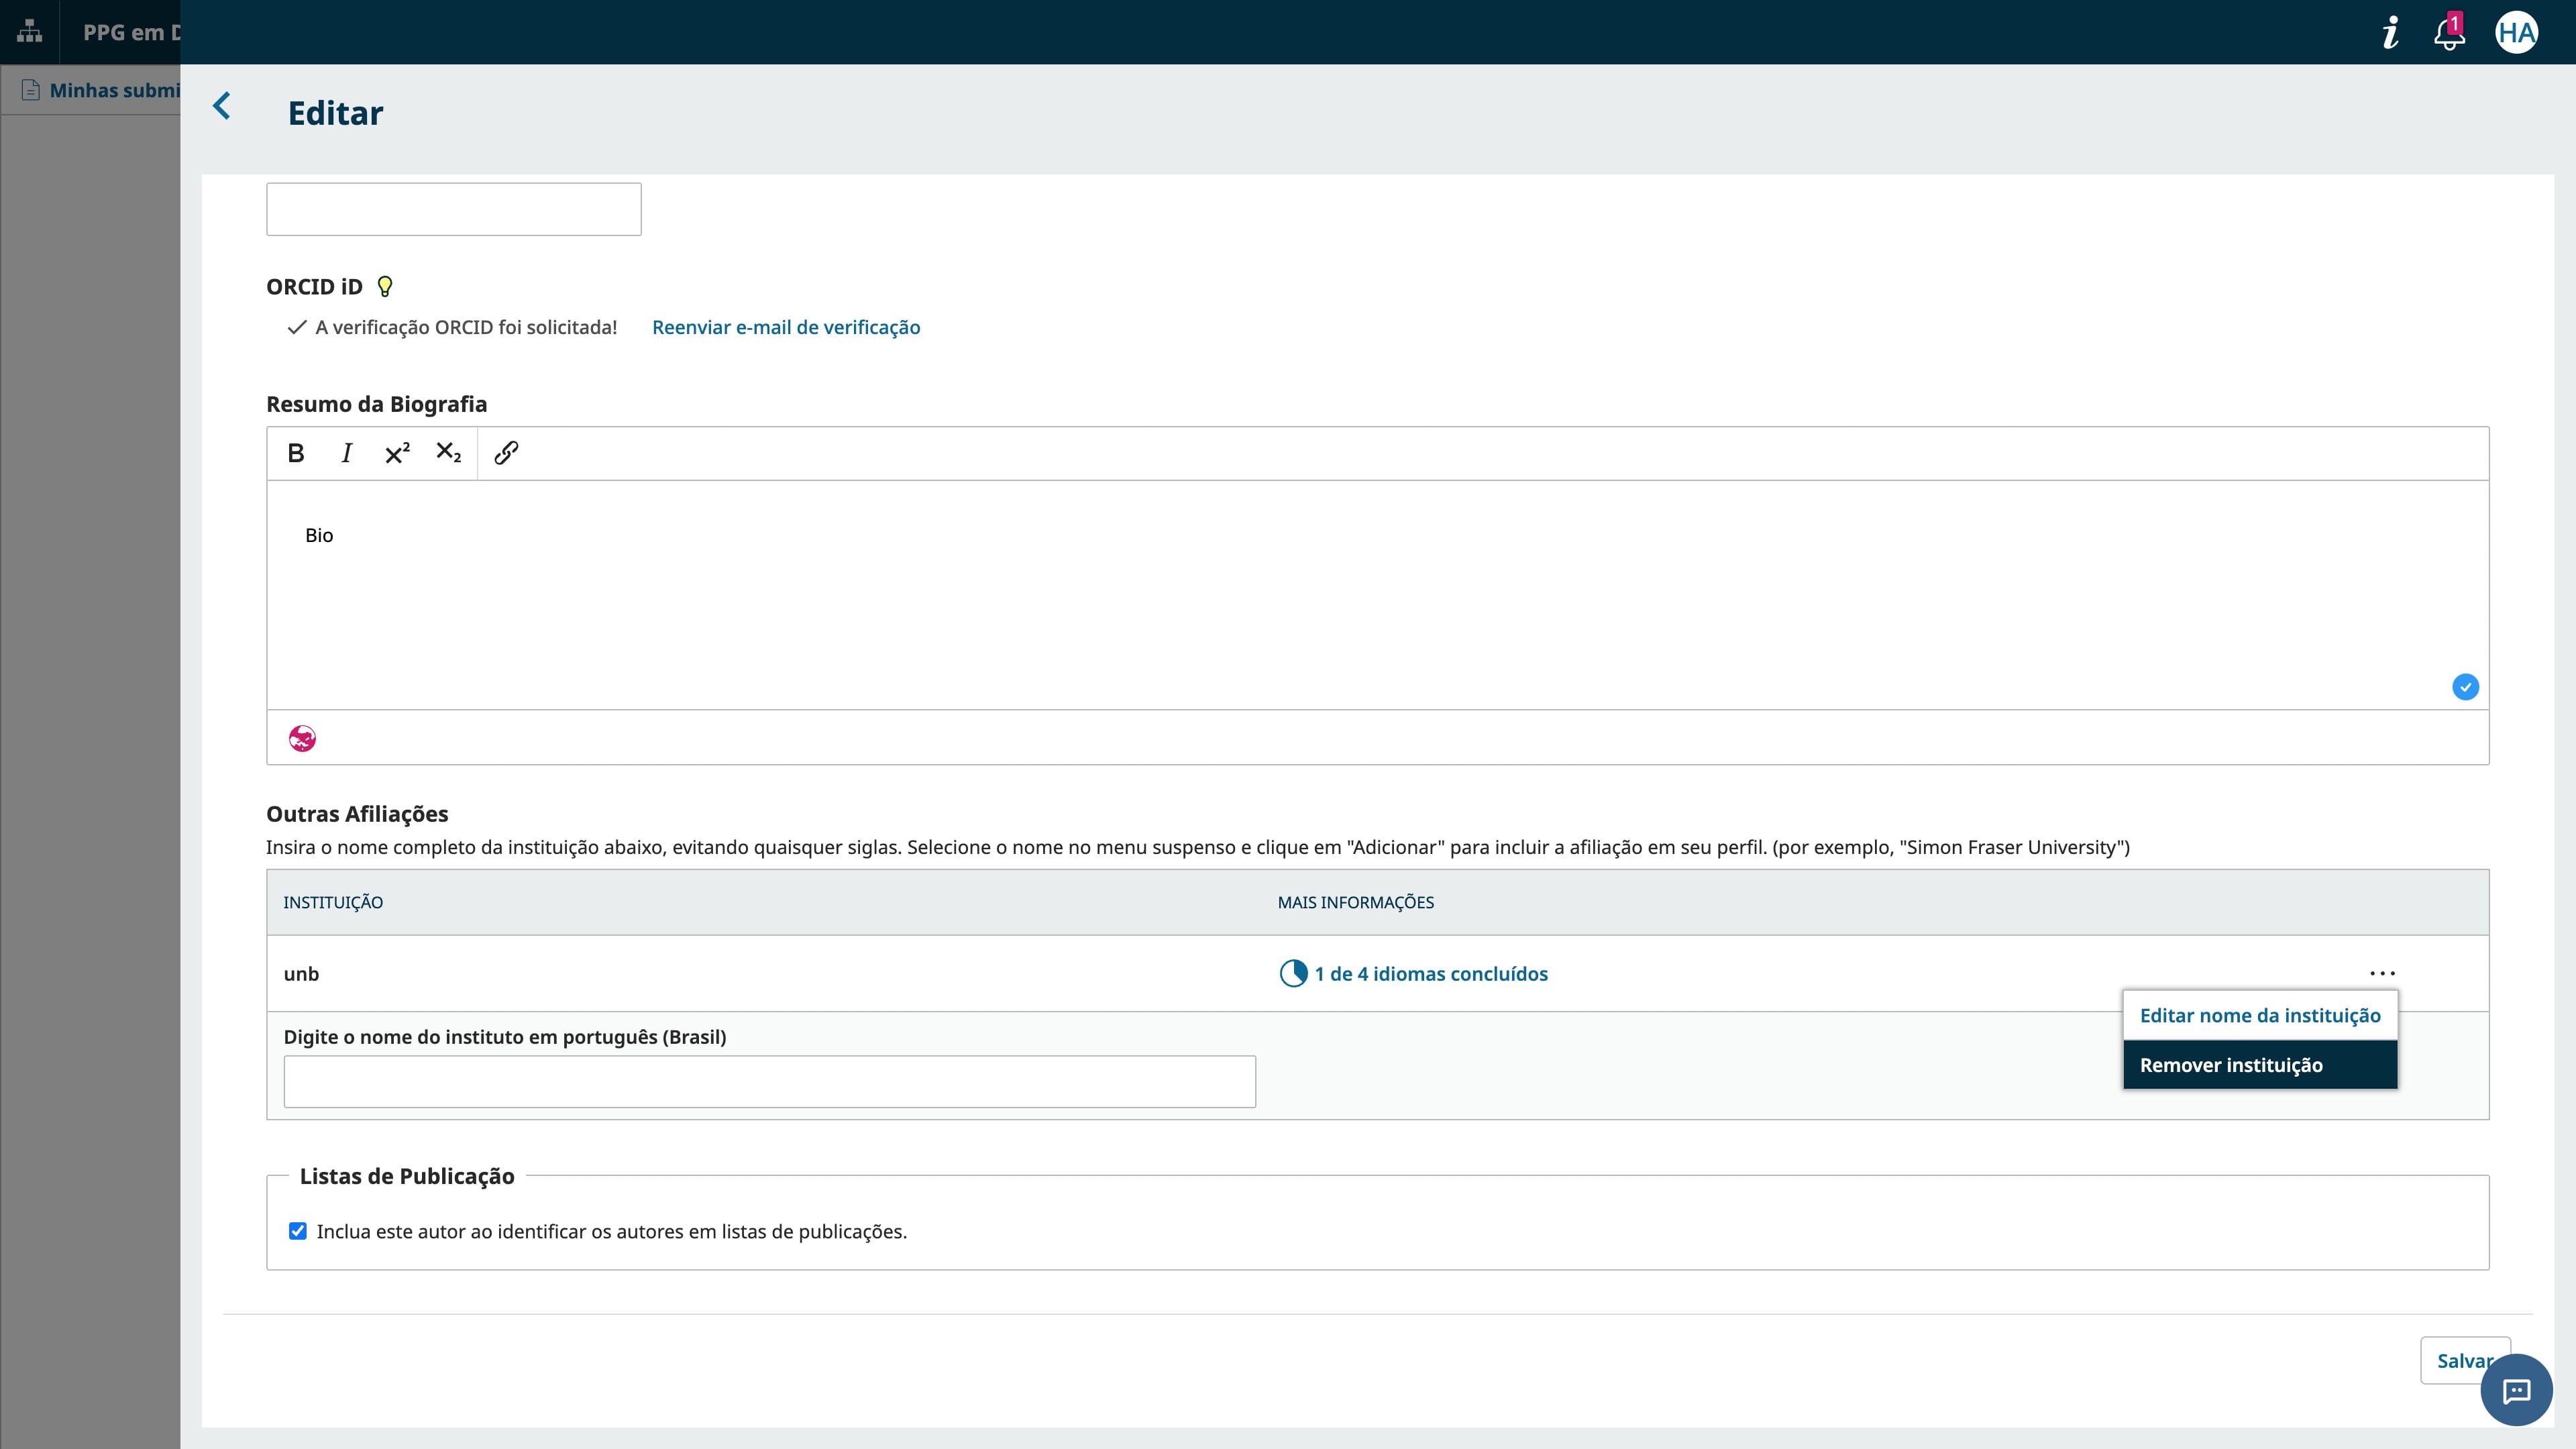The image size is (2576, 1449).
Task: Click the ORCID iD lightbulb tip icon
Action: (384, 287)
